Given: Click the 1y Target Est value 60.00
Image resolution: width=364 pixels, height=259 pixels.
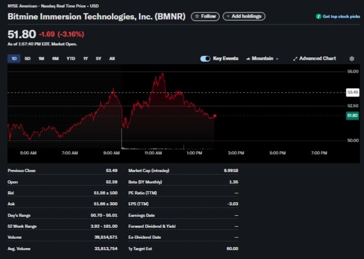Looking at the screenshot, I should (232, 249).
